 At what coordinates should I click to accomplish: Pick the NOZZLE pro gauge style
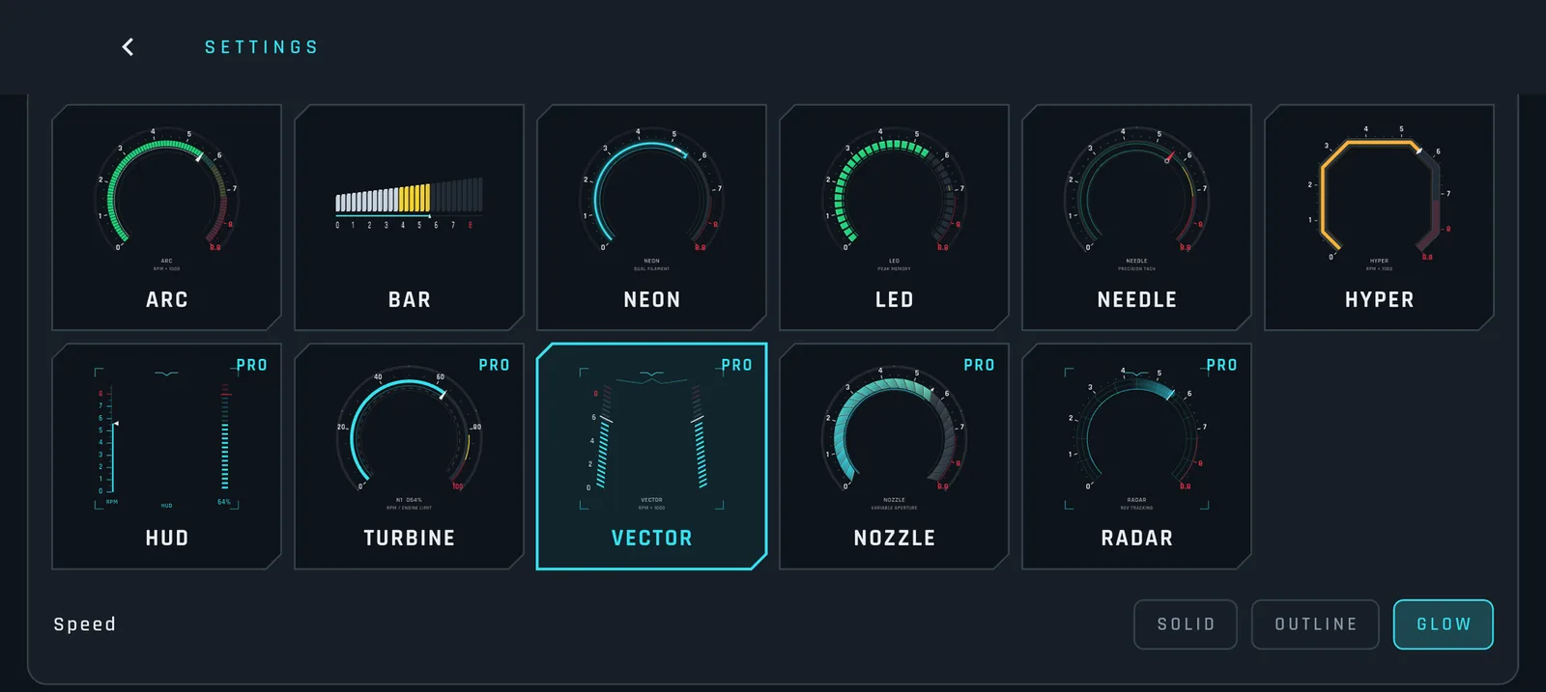[x=894, y=457]
